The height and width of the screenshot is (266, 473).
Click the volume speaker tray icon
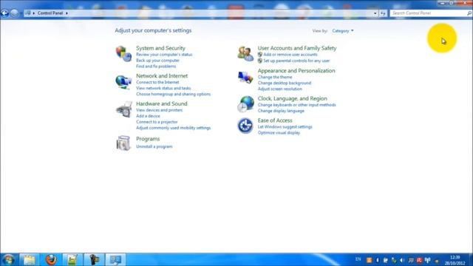tap(402, 260)
